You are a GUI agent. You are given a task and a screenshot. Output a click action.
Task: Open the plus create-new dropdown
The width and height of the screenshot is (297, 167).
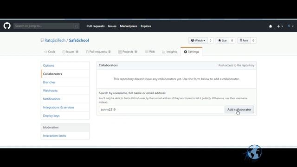pos(280,26)
